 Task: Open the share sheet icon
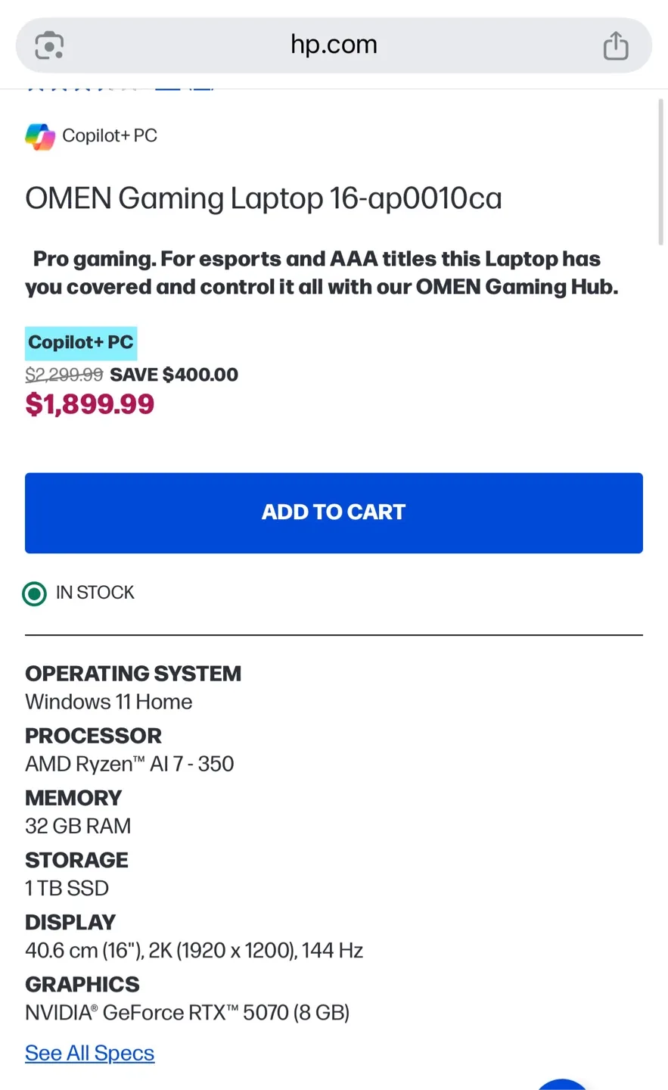click(617, 45)
